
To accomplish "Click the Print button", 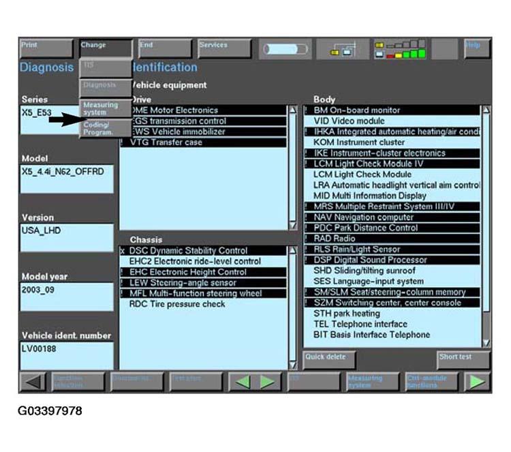I will (46, 48).
